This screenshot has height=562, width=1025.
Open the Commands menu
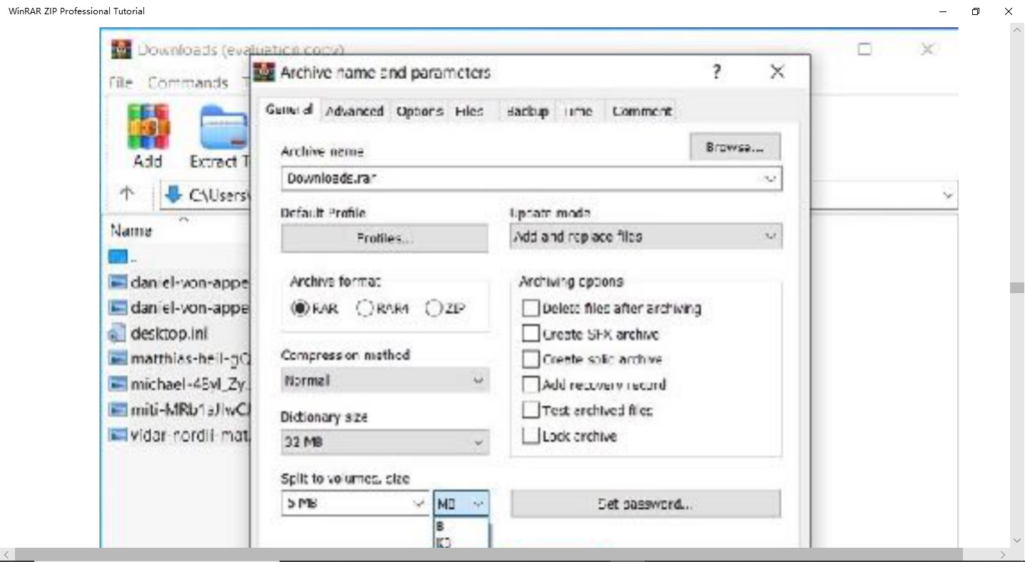pyautogui.click(x=188, y=83)
